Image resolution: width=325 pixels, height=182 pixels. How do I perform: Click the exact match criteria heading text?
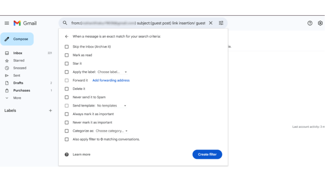[116, 36]
